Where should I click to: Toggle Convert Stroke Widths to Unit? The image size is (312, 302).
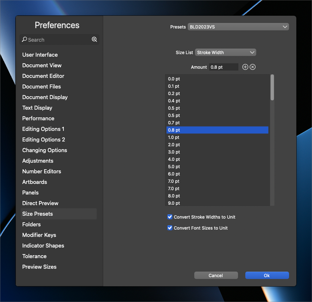pyautogui.click(x=170, y=217)
